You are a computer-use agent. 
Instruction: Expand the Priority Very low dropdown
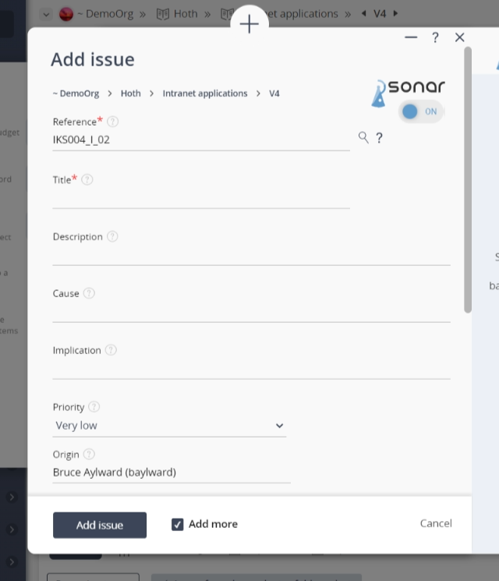coord(169,425)
